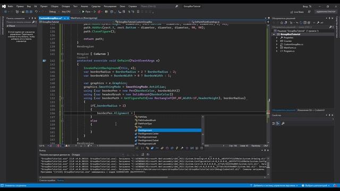Open the Расширения menu

tap(110, 6)
